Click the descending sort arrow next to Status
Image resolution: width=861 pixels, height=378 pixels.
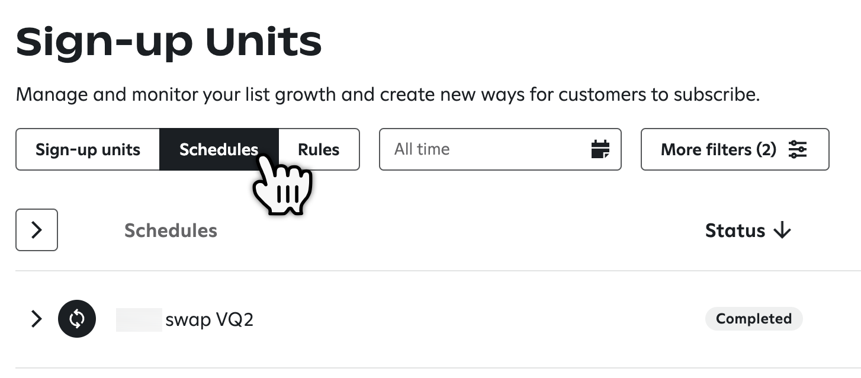pos(783,230)
